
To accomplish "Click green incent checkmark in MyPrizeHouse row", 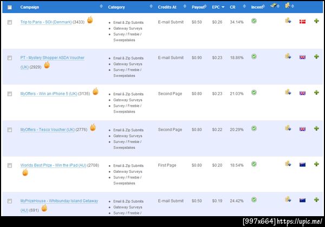I will point(254,200).
